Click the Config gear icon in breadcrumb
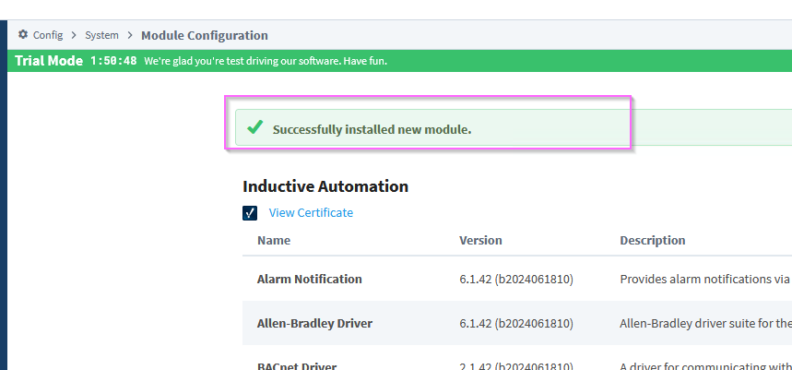The height and width of the screenshot is (370, 792). click(x=23, y=34)
